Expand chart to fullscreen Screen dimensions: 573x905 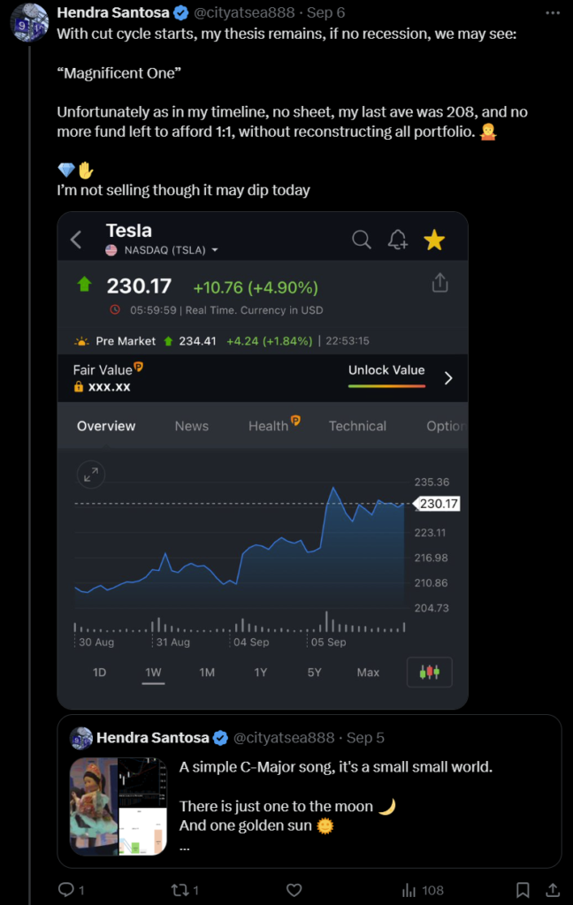pyautogui.click(x=91, y=475)
